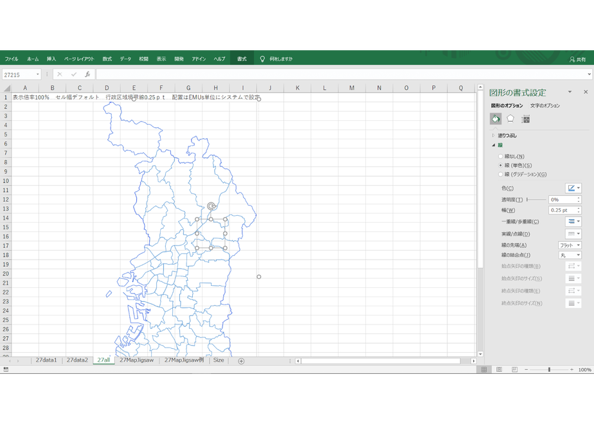Click cell A1 text 表示倍率100%
The image size is (594, 424).
[31, 97]
